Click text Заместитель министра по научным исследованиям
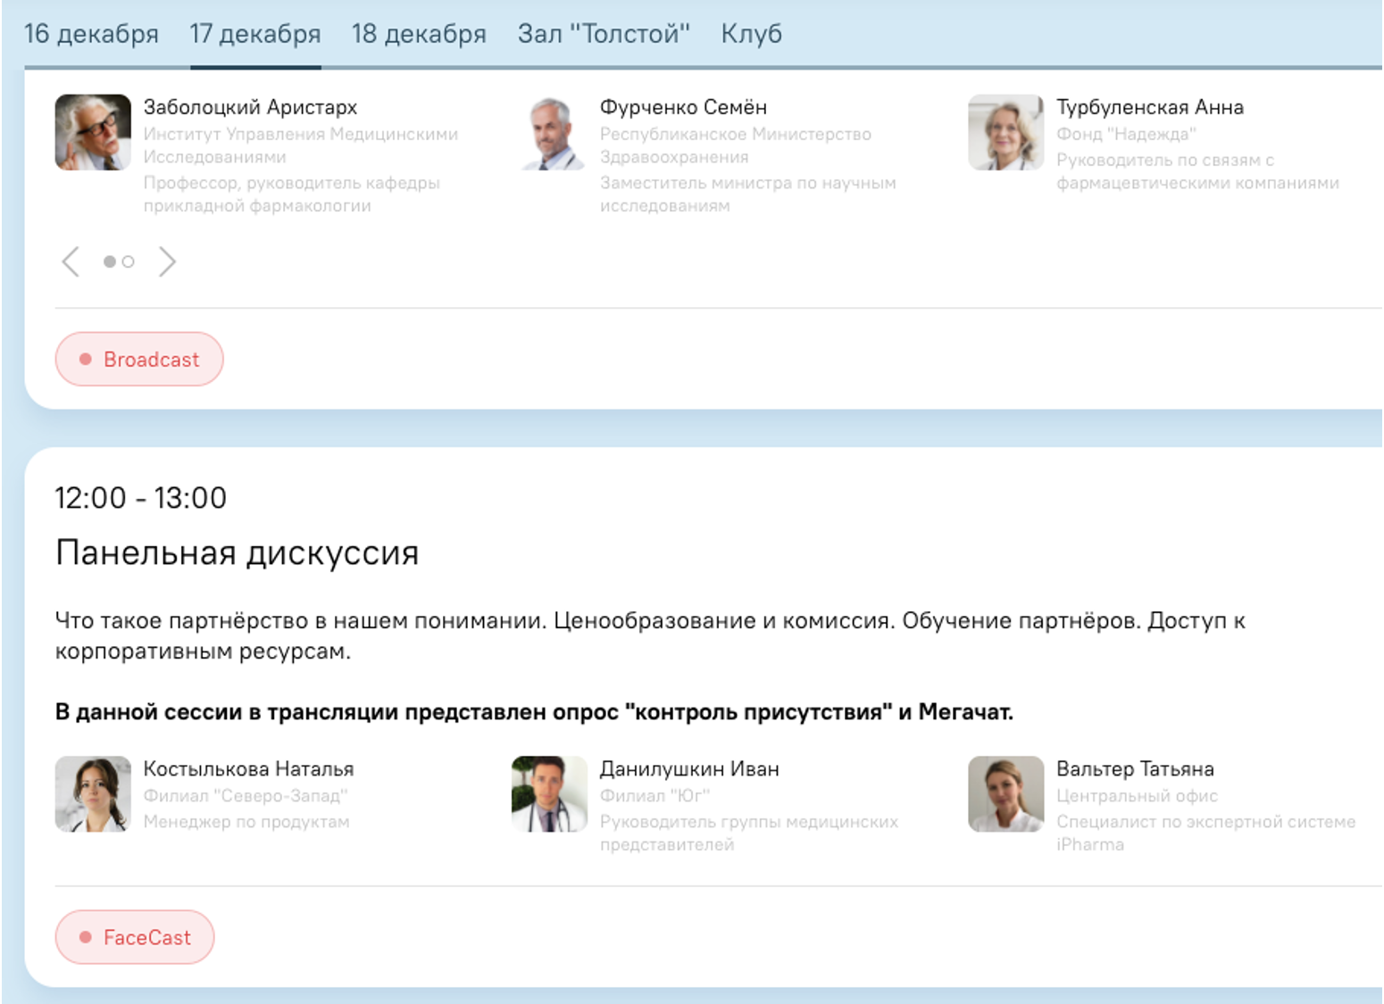1384x1004 pixels. point(748,194)
